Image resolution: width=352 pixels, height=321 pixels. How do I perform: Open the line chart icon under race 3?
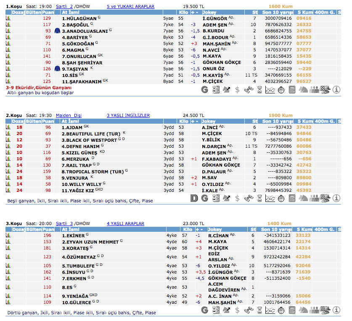[x=270, y=310]
